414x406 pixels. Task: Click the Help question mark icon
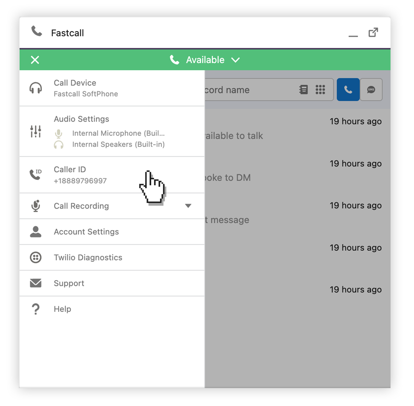coord(36,309)
